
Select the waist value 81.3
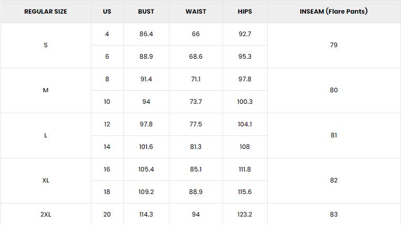tap(196, 147)
